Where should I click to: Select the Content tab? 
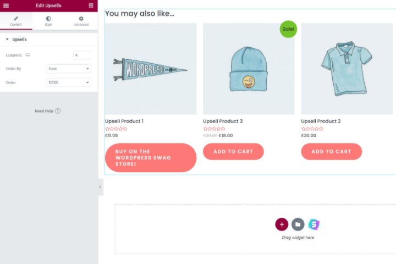point(16,21)
